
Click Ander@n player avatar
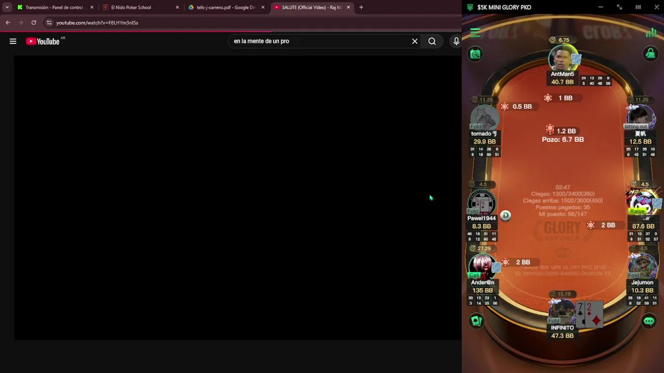click(482, 267)
